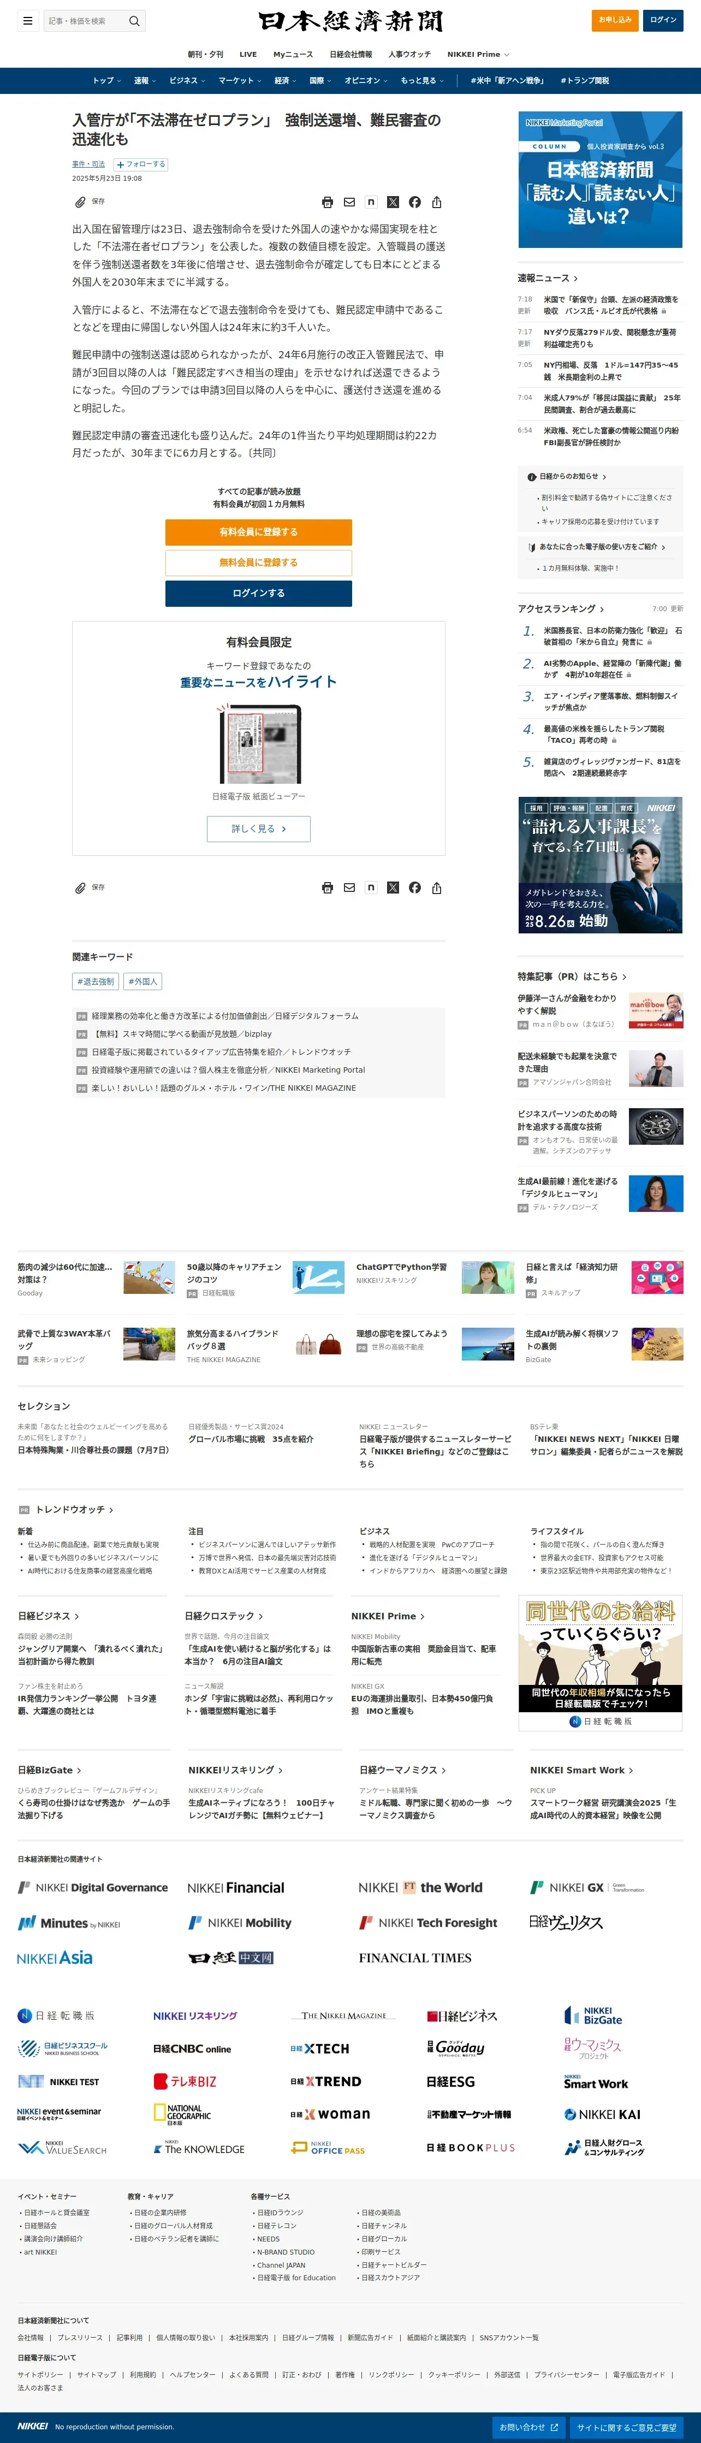Open the NIKKEI KAI logo link
The height and width of the screenshot is (2443, 701).
point(602,2115)
